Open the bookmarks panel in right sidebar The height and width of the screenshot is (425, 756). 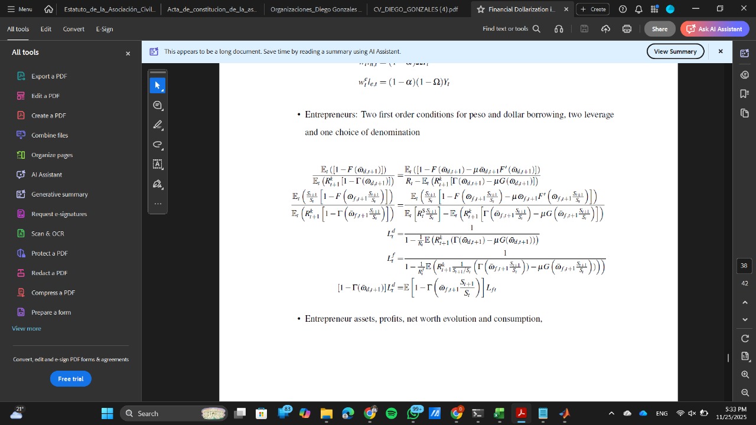pyautogui.click(x=744, y=93)
